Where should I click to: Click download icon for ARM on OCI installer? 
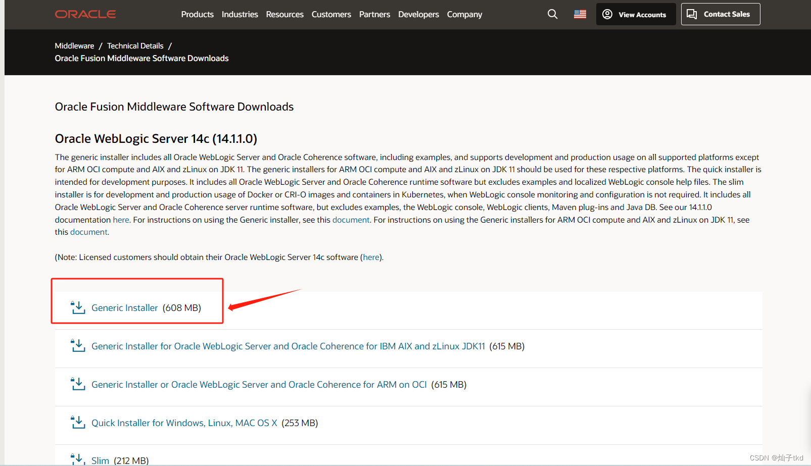point(78,384)
